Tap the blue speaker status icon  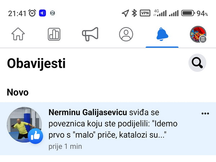[x=42, y=13]
